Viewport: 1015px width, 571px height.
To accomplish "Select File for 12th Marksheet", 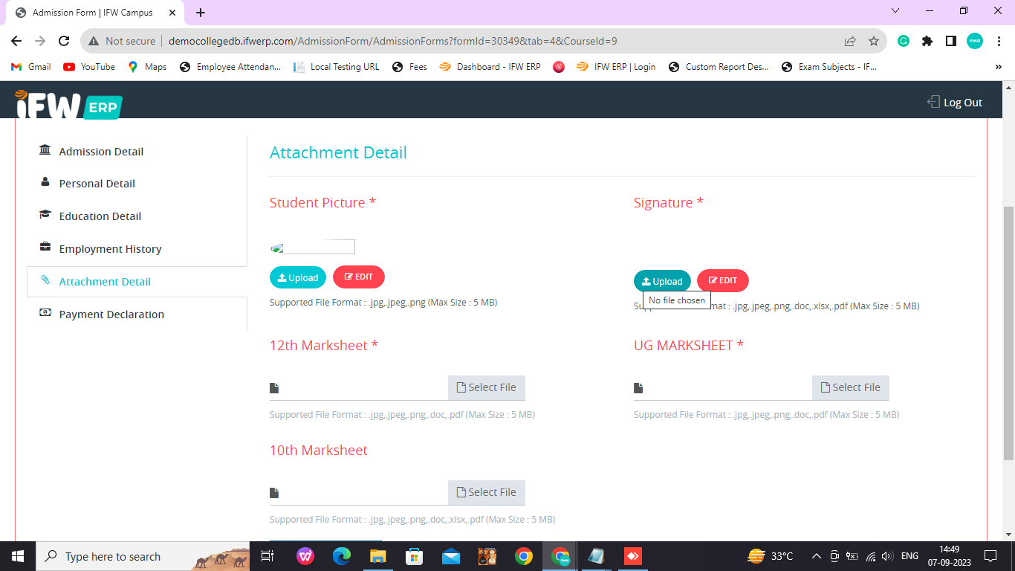I will coord(487,387).
